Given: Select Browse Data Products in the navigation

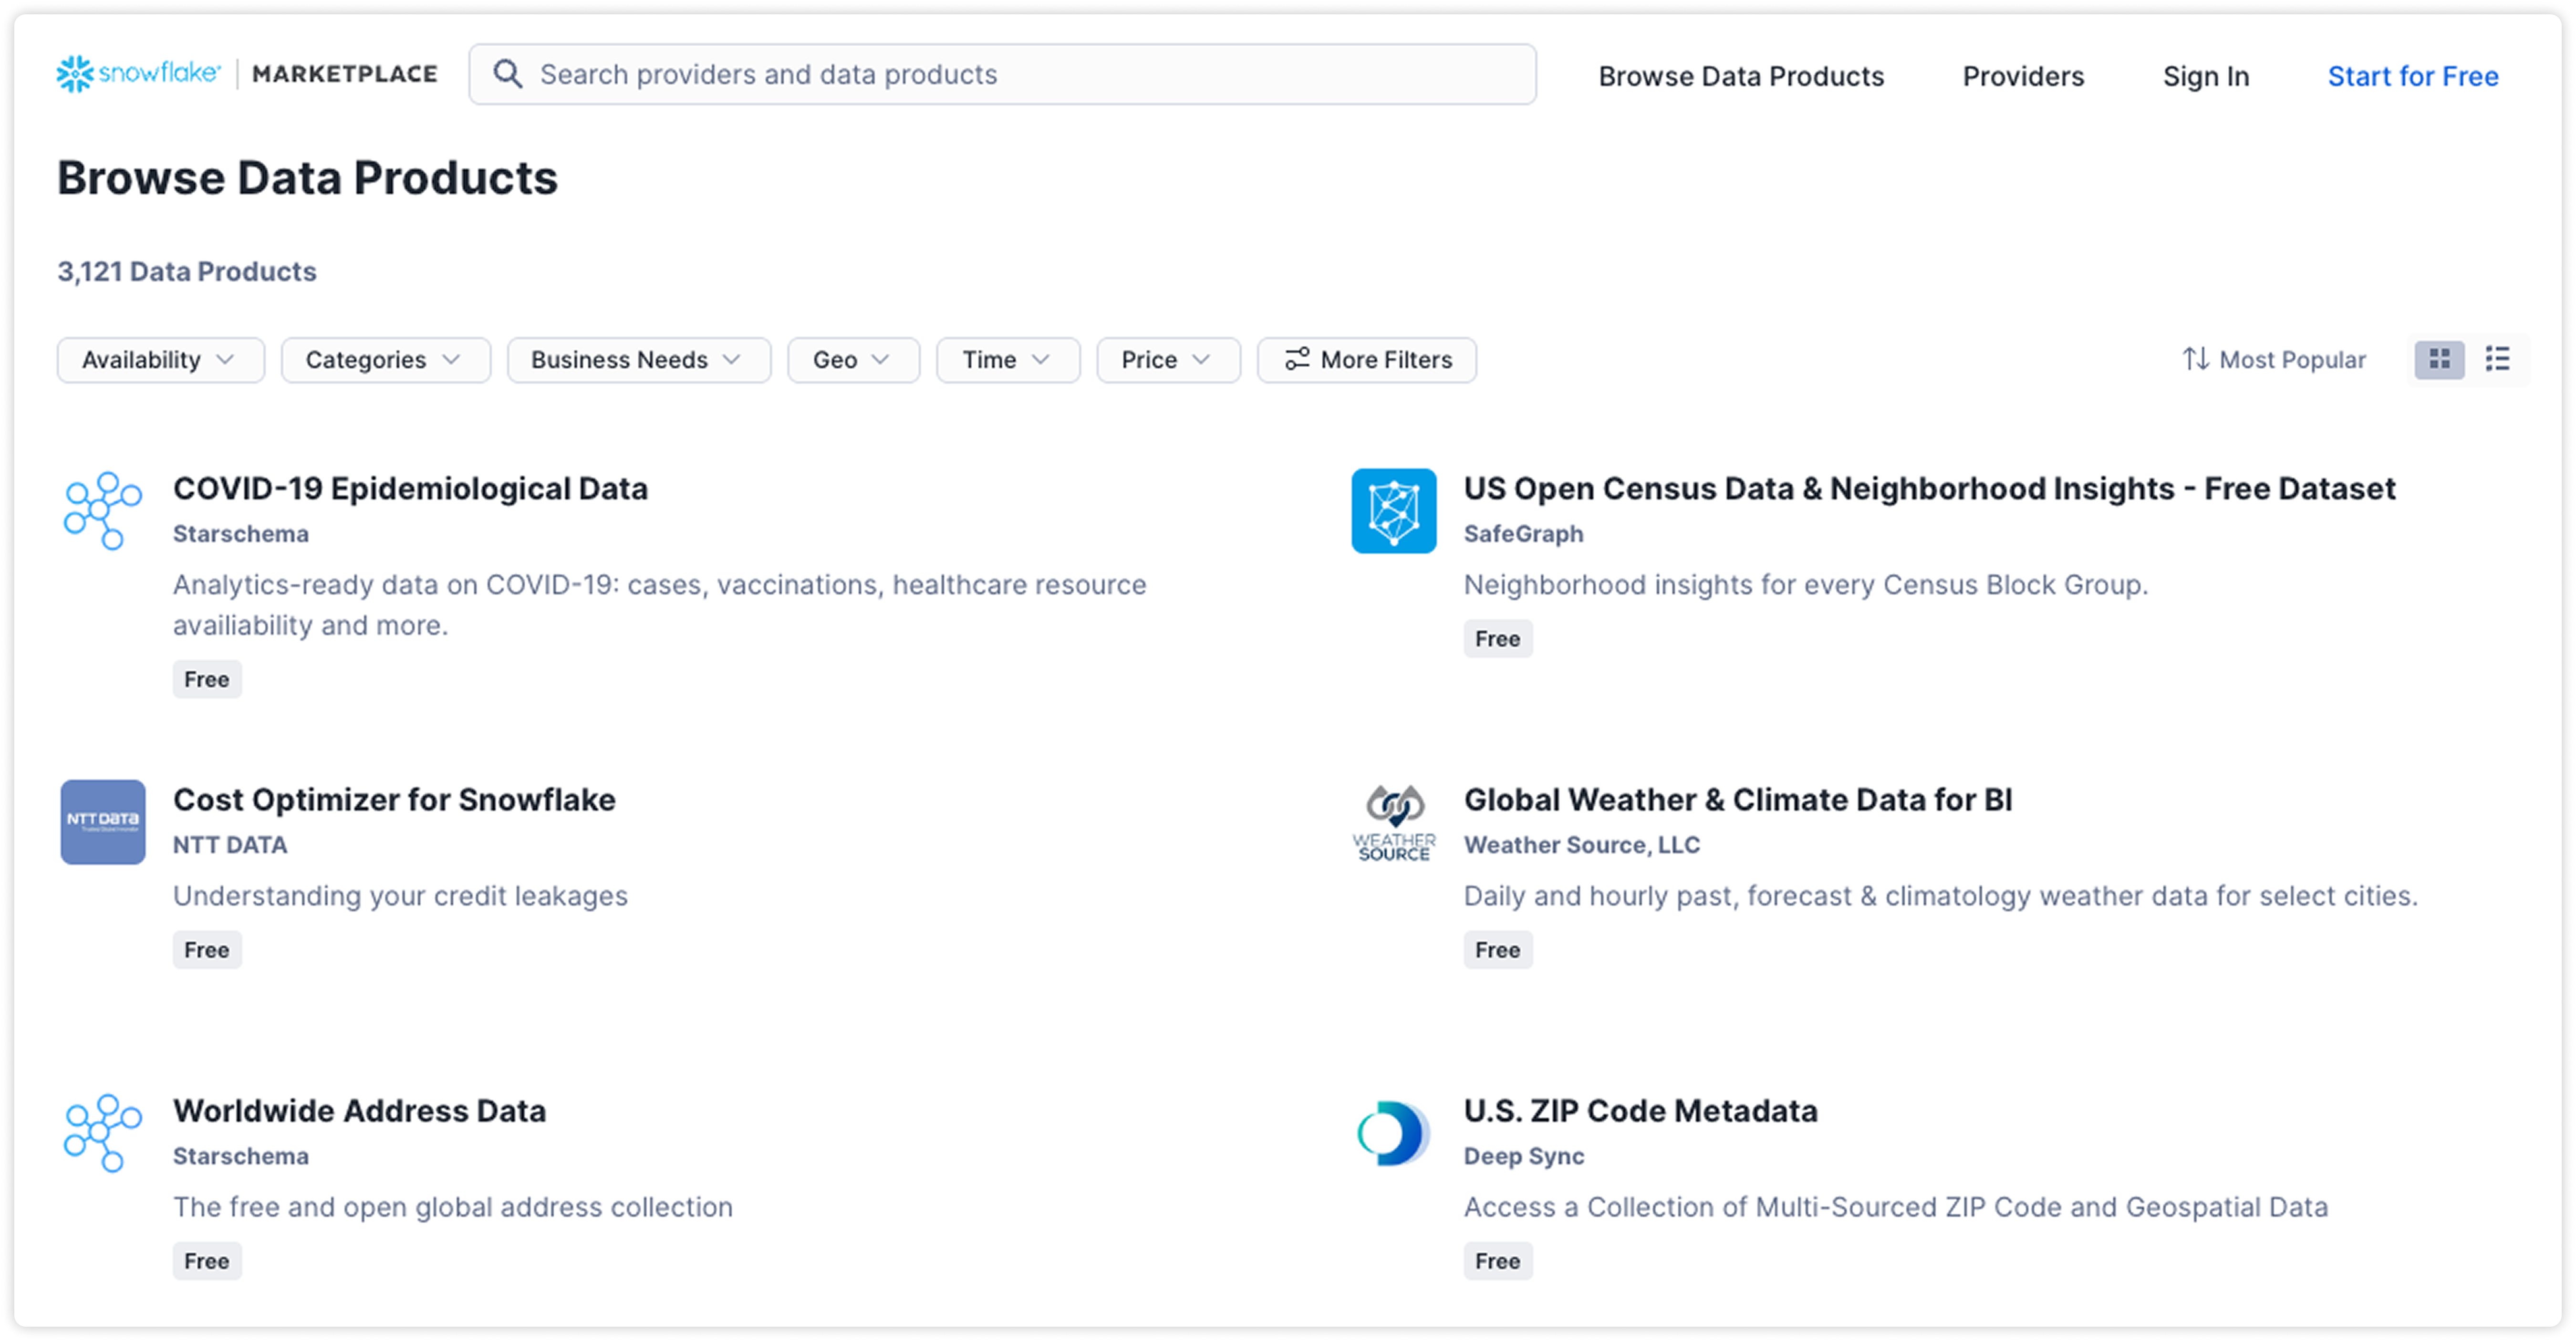Looking at the screenshot, I should pyautogui.click(x=1742, y=76).
